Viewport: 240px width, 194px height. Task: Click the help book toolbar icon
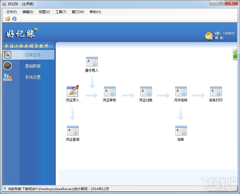click(14, 19)
